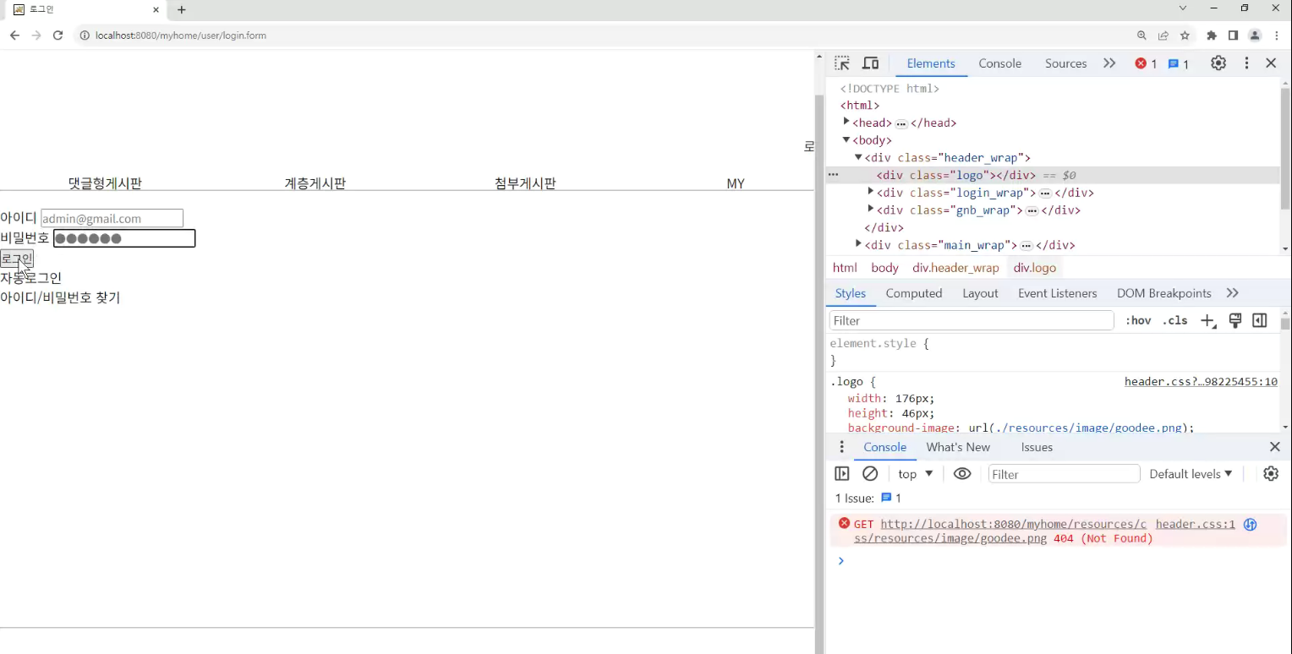This screenshot has width=1292, height=654.
Task: Collapse the body element node
Action: [846, 140]
